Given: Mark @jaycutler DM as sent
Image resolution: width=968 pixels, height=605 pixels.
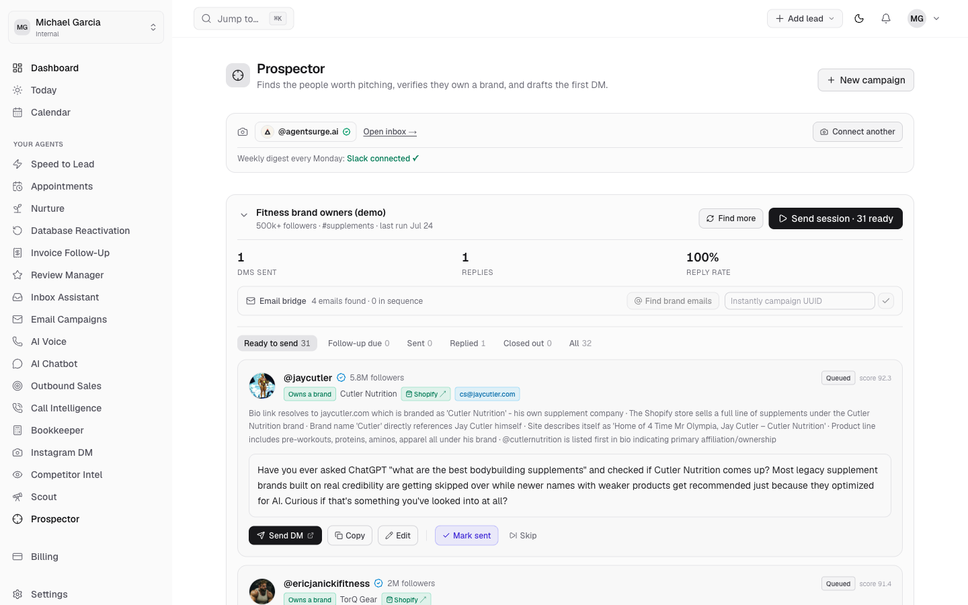Looking at the screenshot, I should (467, 536).
